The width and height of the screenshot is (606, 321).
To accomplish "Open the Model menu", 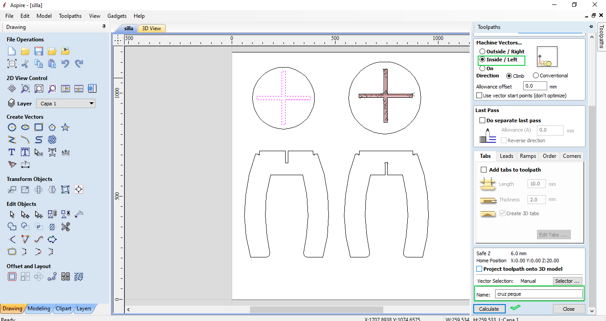I will 44,16.
